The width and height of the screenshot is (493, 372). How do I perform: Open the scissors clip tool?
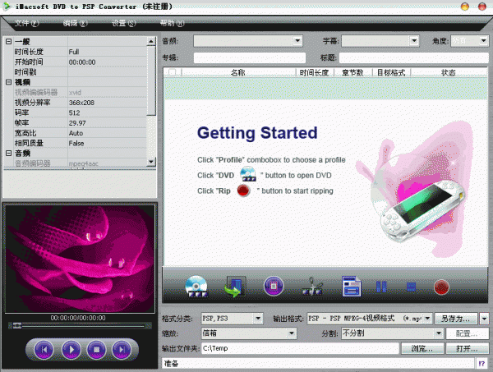[x=312, y=287]
